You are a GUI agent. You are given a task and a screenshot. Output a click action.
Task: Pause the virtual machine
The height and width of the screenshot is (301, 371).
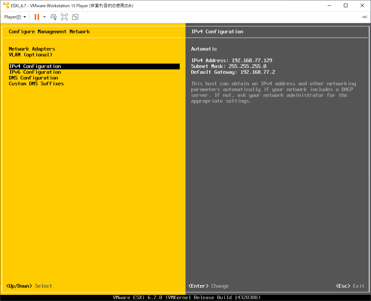pyautogui.click(x=37, y=17)
